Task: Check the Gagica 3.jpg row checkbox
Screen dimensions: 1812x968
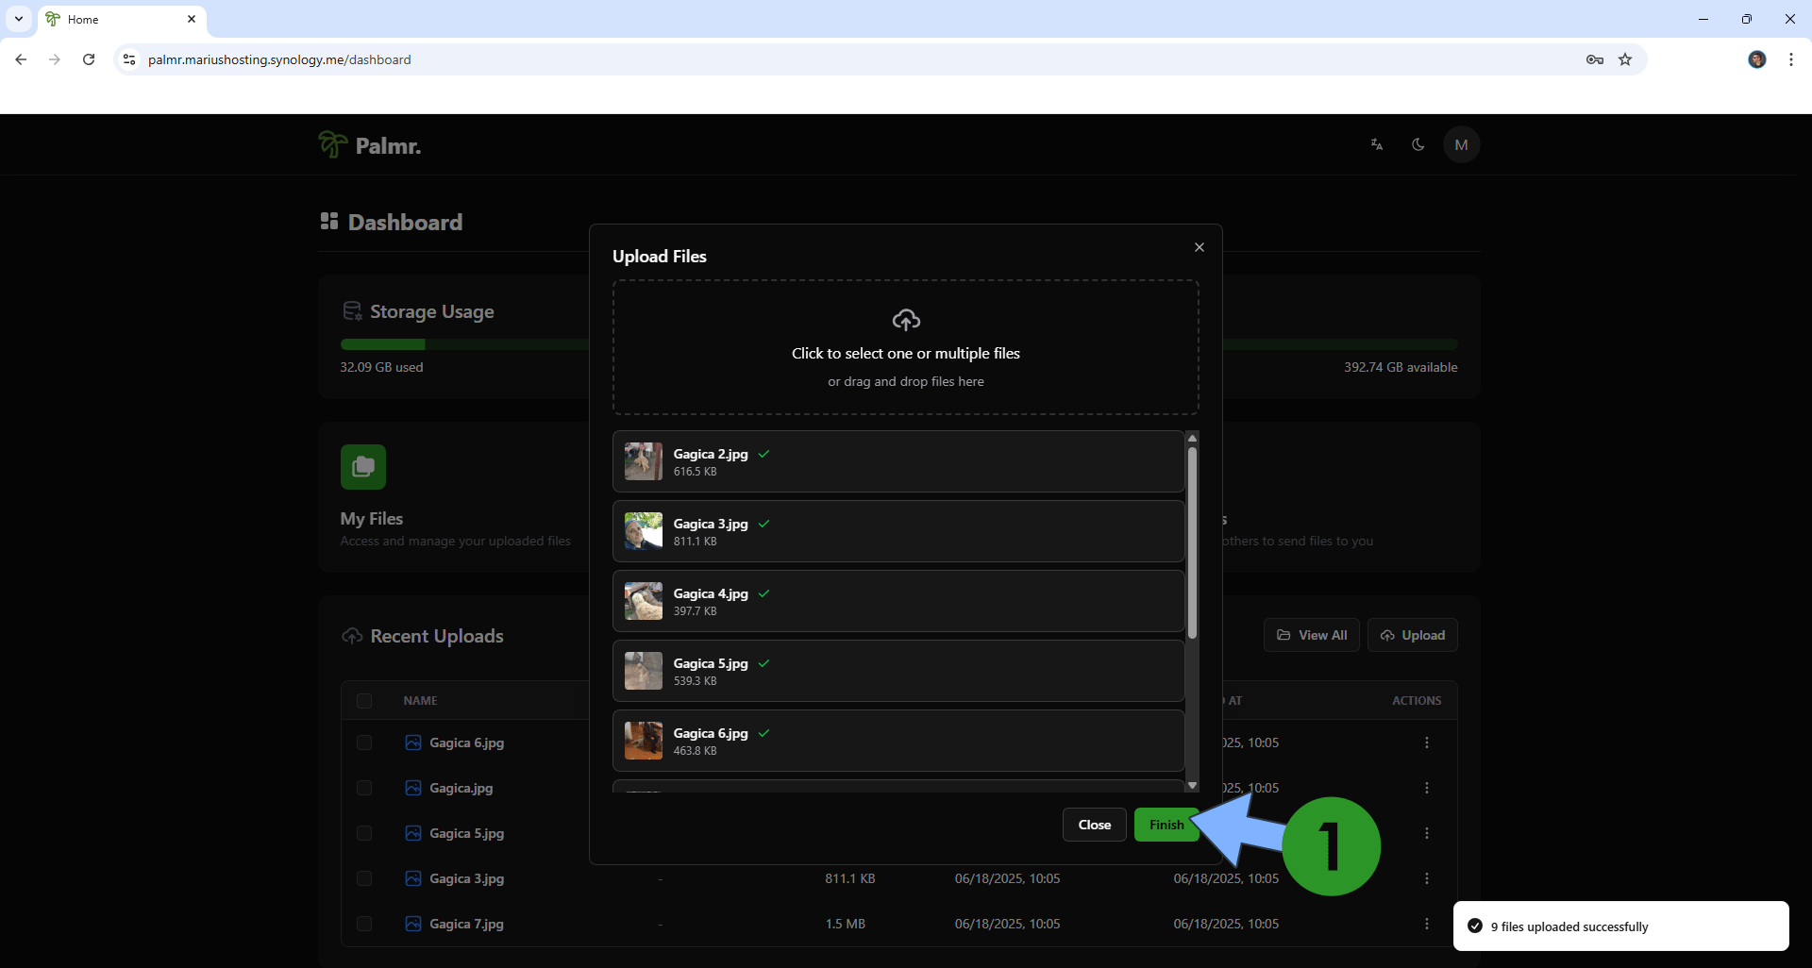Action: [x=364, y=878]
